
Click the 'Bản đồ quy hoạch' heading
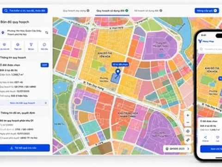point(15,22)
